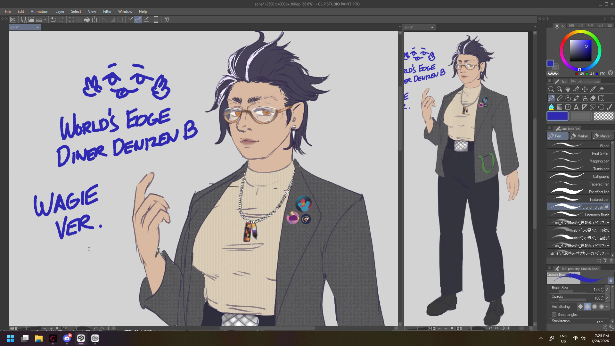Select the Auto select magic wand tool
This screenshot has height=346, width=615.
coord(602,89)
